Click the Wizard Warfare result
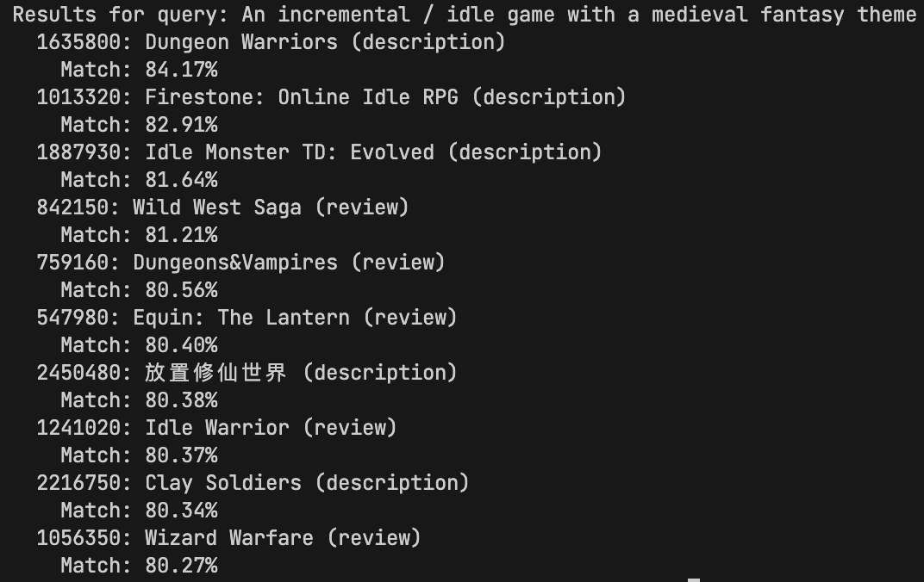 [229, 538]
